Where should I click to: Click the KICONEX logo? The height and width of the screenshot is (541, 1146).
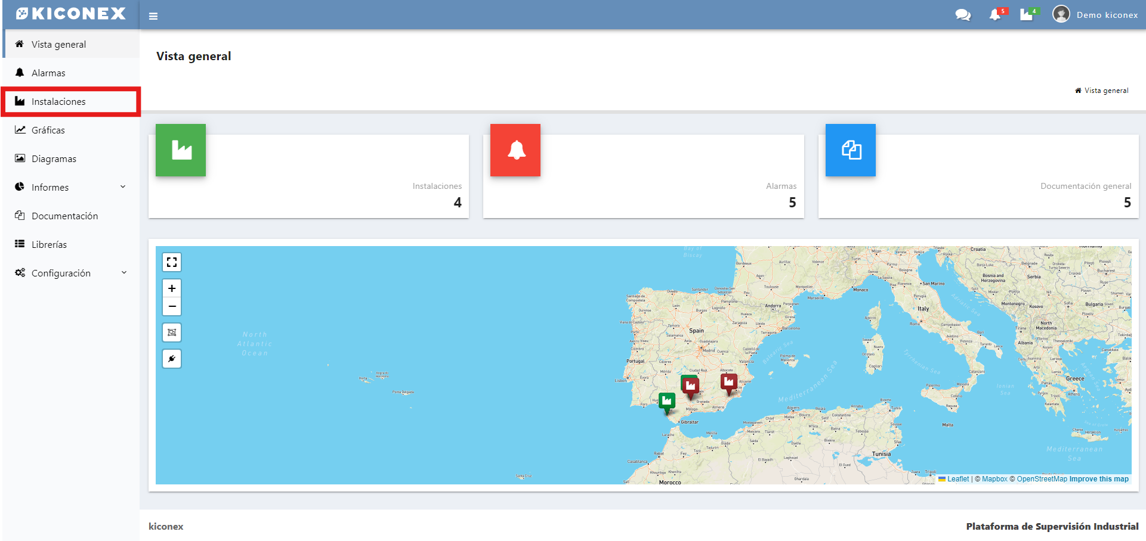tap(71, 14)
